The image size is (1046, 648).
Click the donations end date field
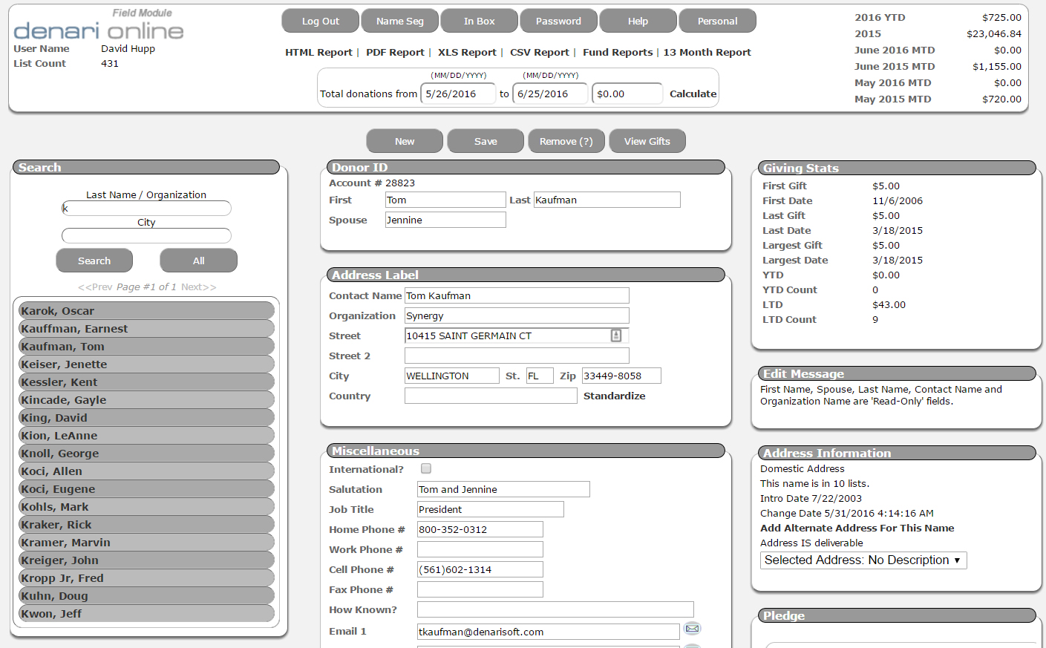550,94
